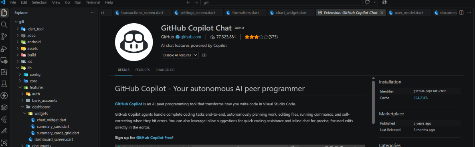Open the Explorer view in activity bar

point(4,13)
